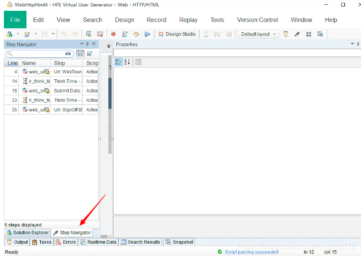361x256 pixels.
Task: Open the Window menu
Action: coord(301,20)
